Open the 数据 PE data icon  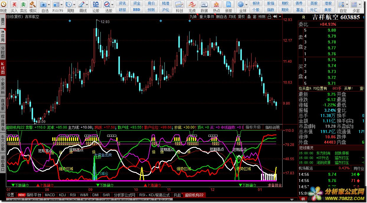(x=204, y=4)
